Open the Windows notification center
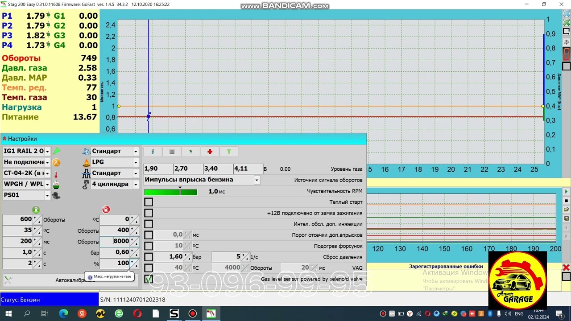571x321 pixels. point(559,314)
